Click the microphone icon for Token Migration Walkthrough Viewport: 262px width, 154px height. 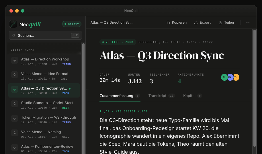coord(15,118)
